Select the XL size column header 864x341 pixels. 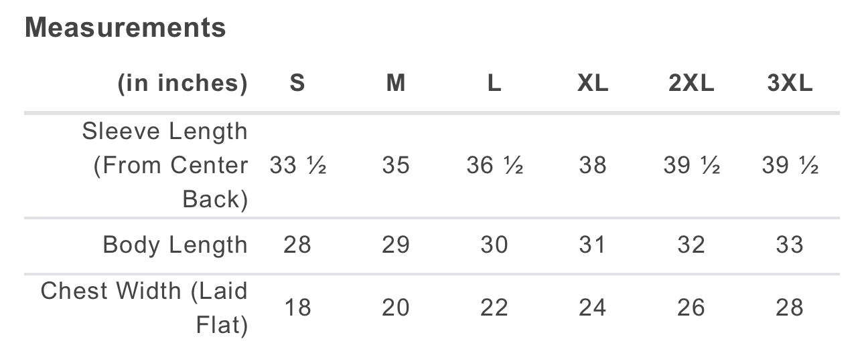click(593, 84)
